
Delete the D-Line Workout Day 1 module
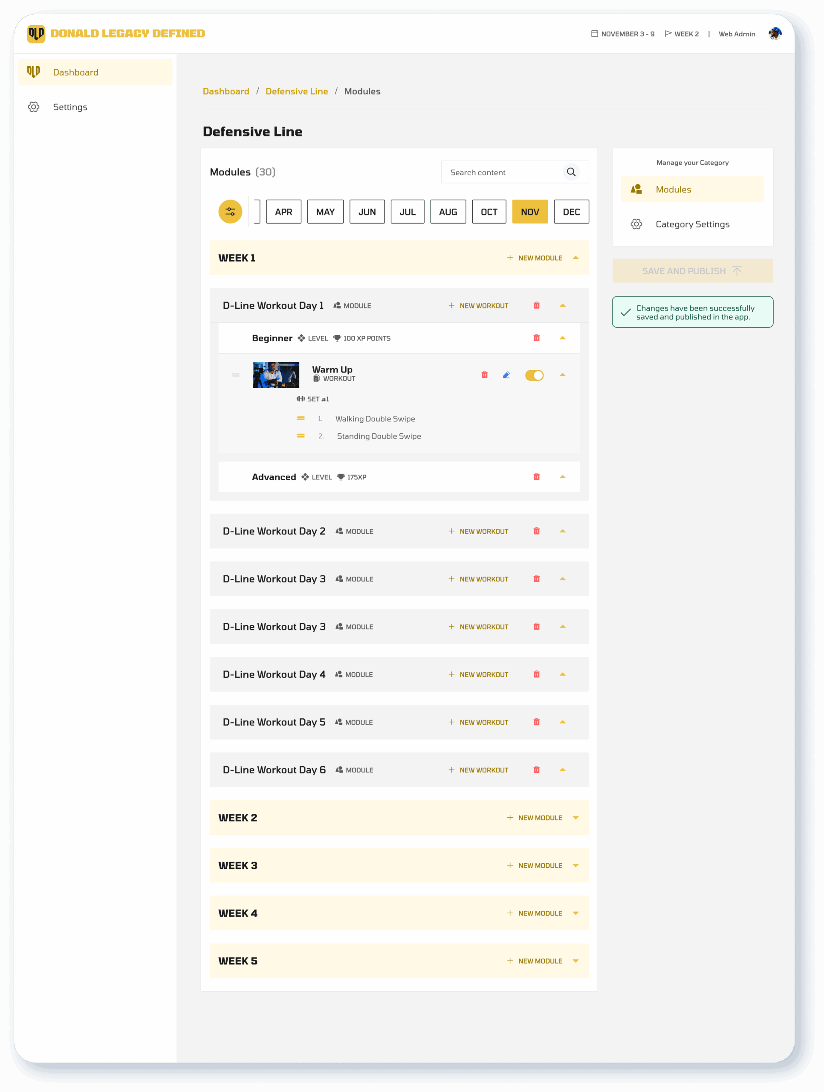pyautogui.click(x=536, y=305)
